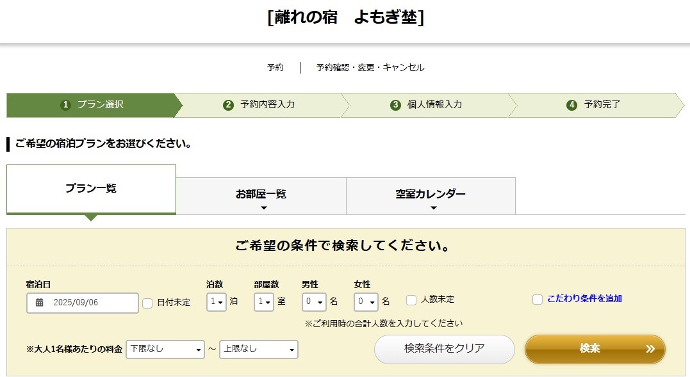Expand the 女性 guest count dropdown
690x377 pixels.
coord(366,301)
